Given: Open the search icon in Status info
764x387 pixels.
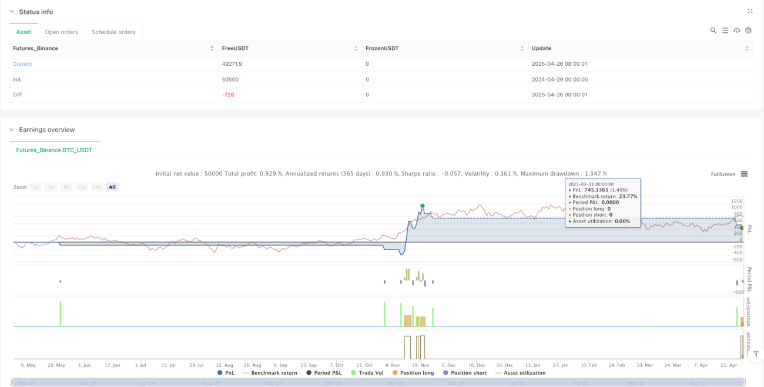Looking at the screenshot, I should [713, 31].
